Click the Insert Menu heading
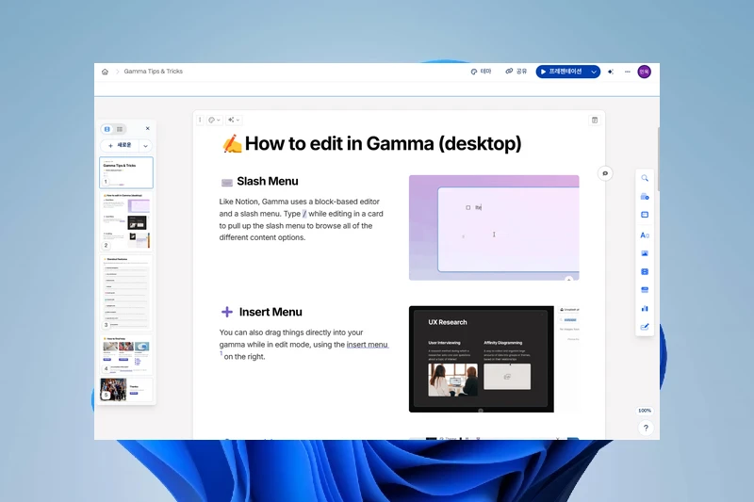The image size is (754, 502). (x=270, y=312)
